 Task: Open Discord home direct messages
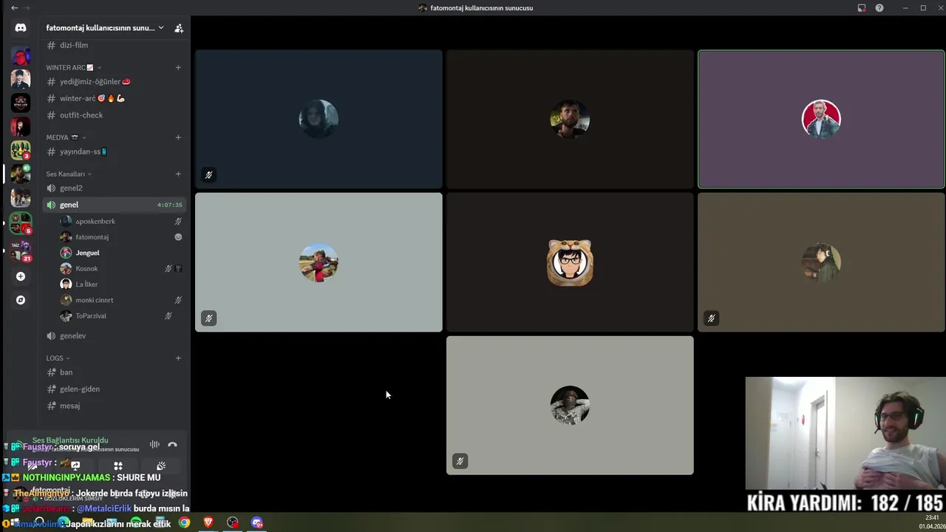point(21,27)
